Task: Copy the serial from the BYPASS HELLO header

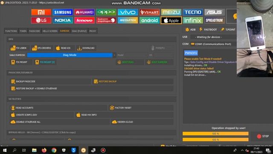Action: (x=42, y=132)
